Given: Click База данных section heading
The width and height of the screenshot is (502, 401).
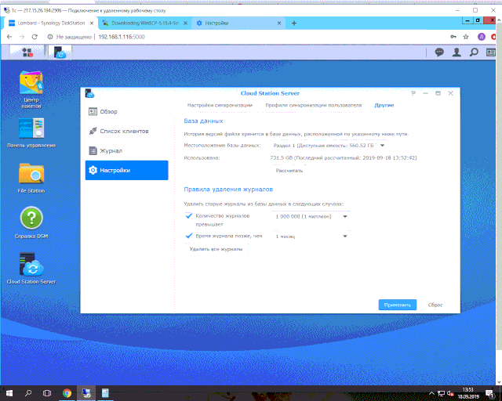Looking at the screenshot, I should click(203, 121).
